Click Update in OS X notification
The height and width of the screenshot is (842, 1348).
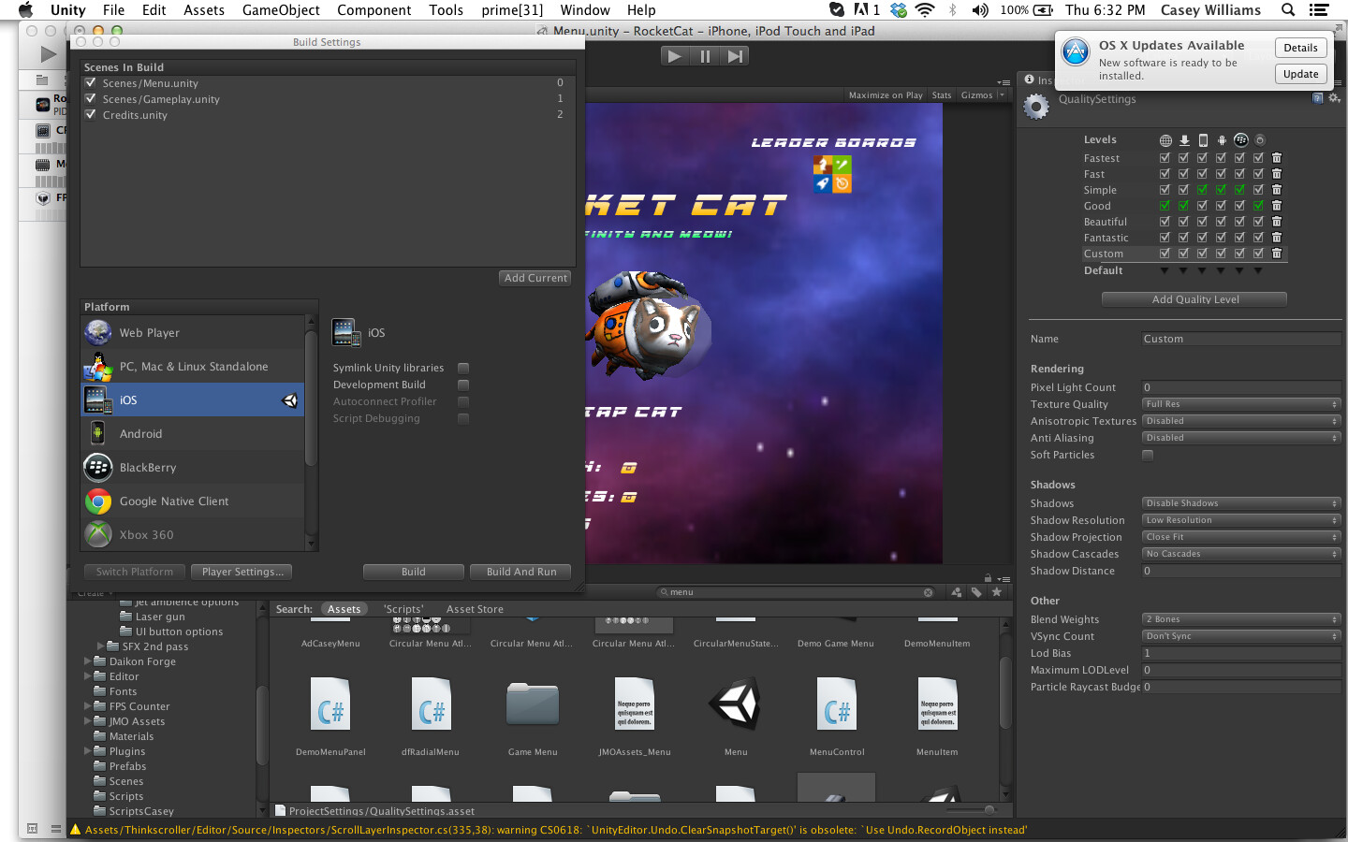click(1301, 74)
